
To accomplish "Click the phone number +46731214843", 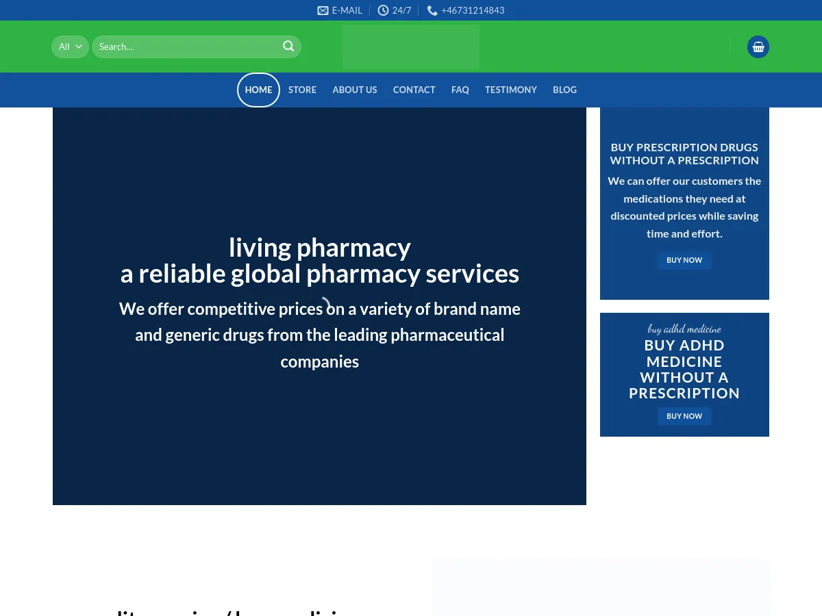I will [x=473, y=10].
